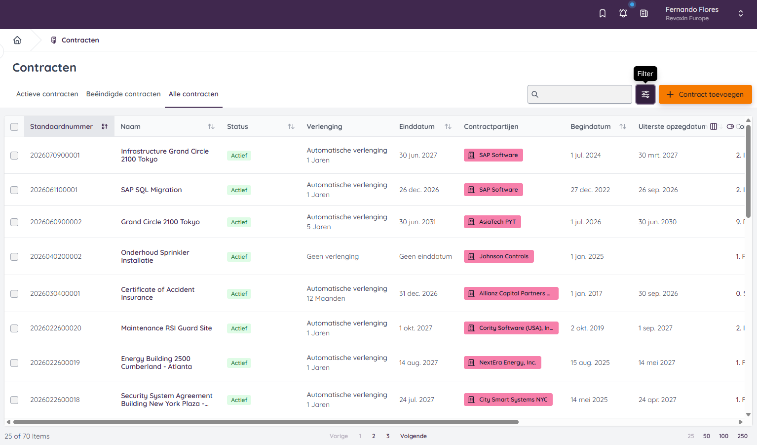This screenshot has width=757, height=445.
Task: Sort table by Status
Action: [291, 126]
